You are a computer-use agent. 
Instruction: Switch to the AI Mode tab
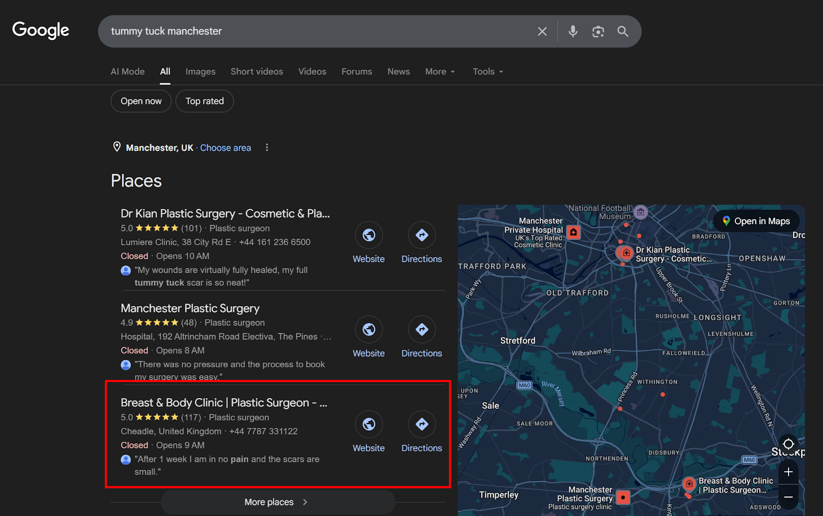(x=128, y=71)
